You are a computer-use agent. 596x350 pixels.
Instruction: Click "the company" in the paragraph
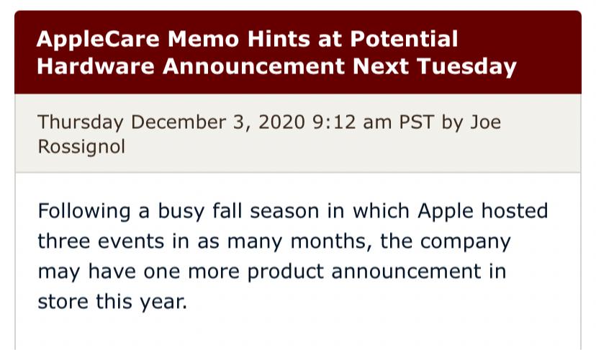446,241
